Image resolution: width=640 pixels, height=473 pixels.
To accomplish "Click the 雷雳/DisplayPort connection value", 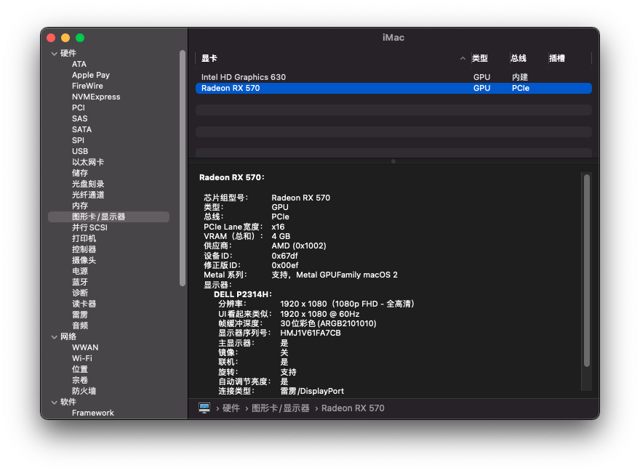I will tap(312, 391).
